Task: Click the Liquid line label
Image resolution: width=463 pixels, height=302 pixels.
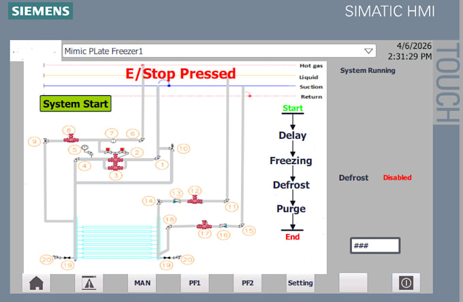Action: pyautogui.click(x=308, y=78)
